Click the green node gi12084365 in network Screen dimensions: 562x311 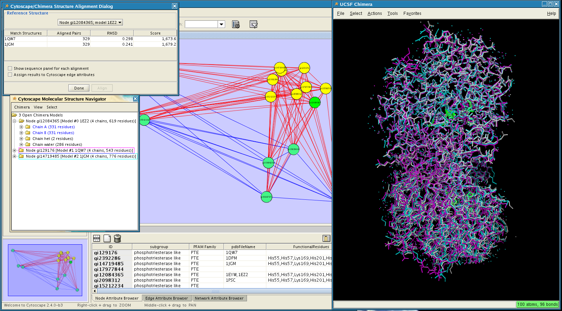(315, 102)
